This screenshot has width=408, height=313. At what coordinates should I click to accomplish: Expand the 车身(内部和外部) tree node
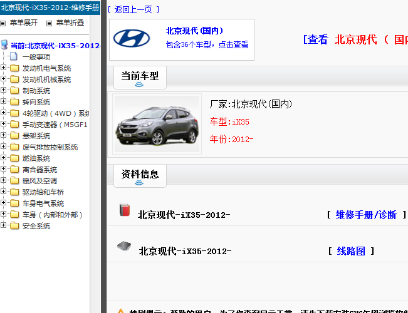click(x=3, y=213)
